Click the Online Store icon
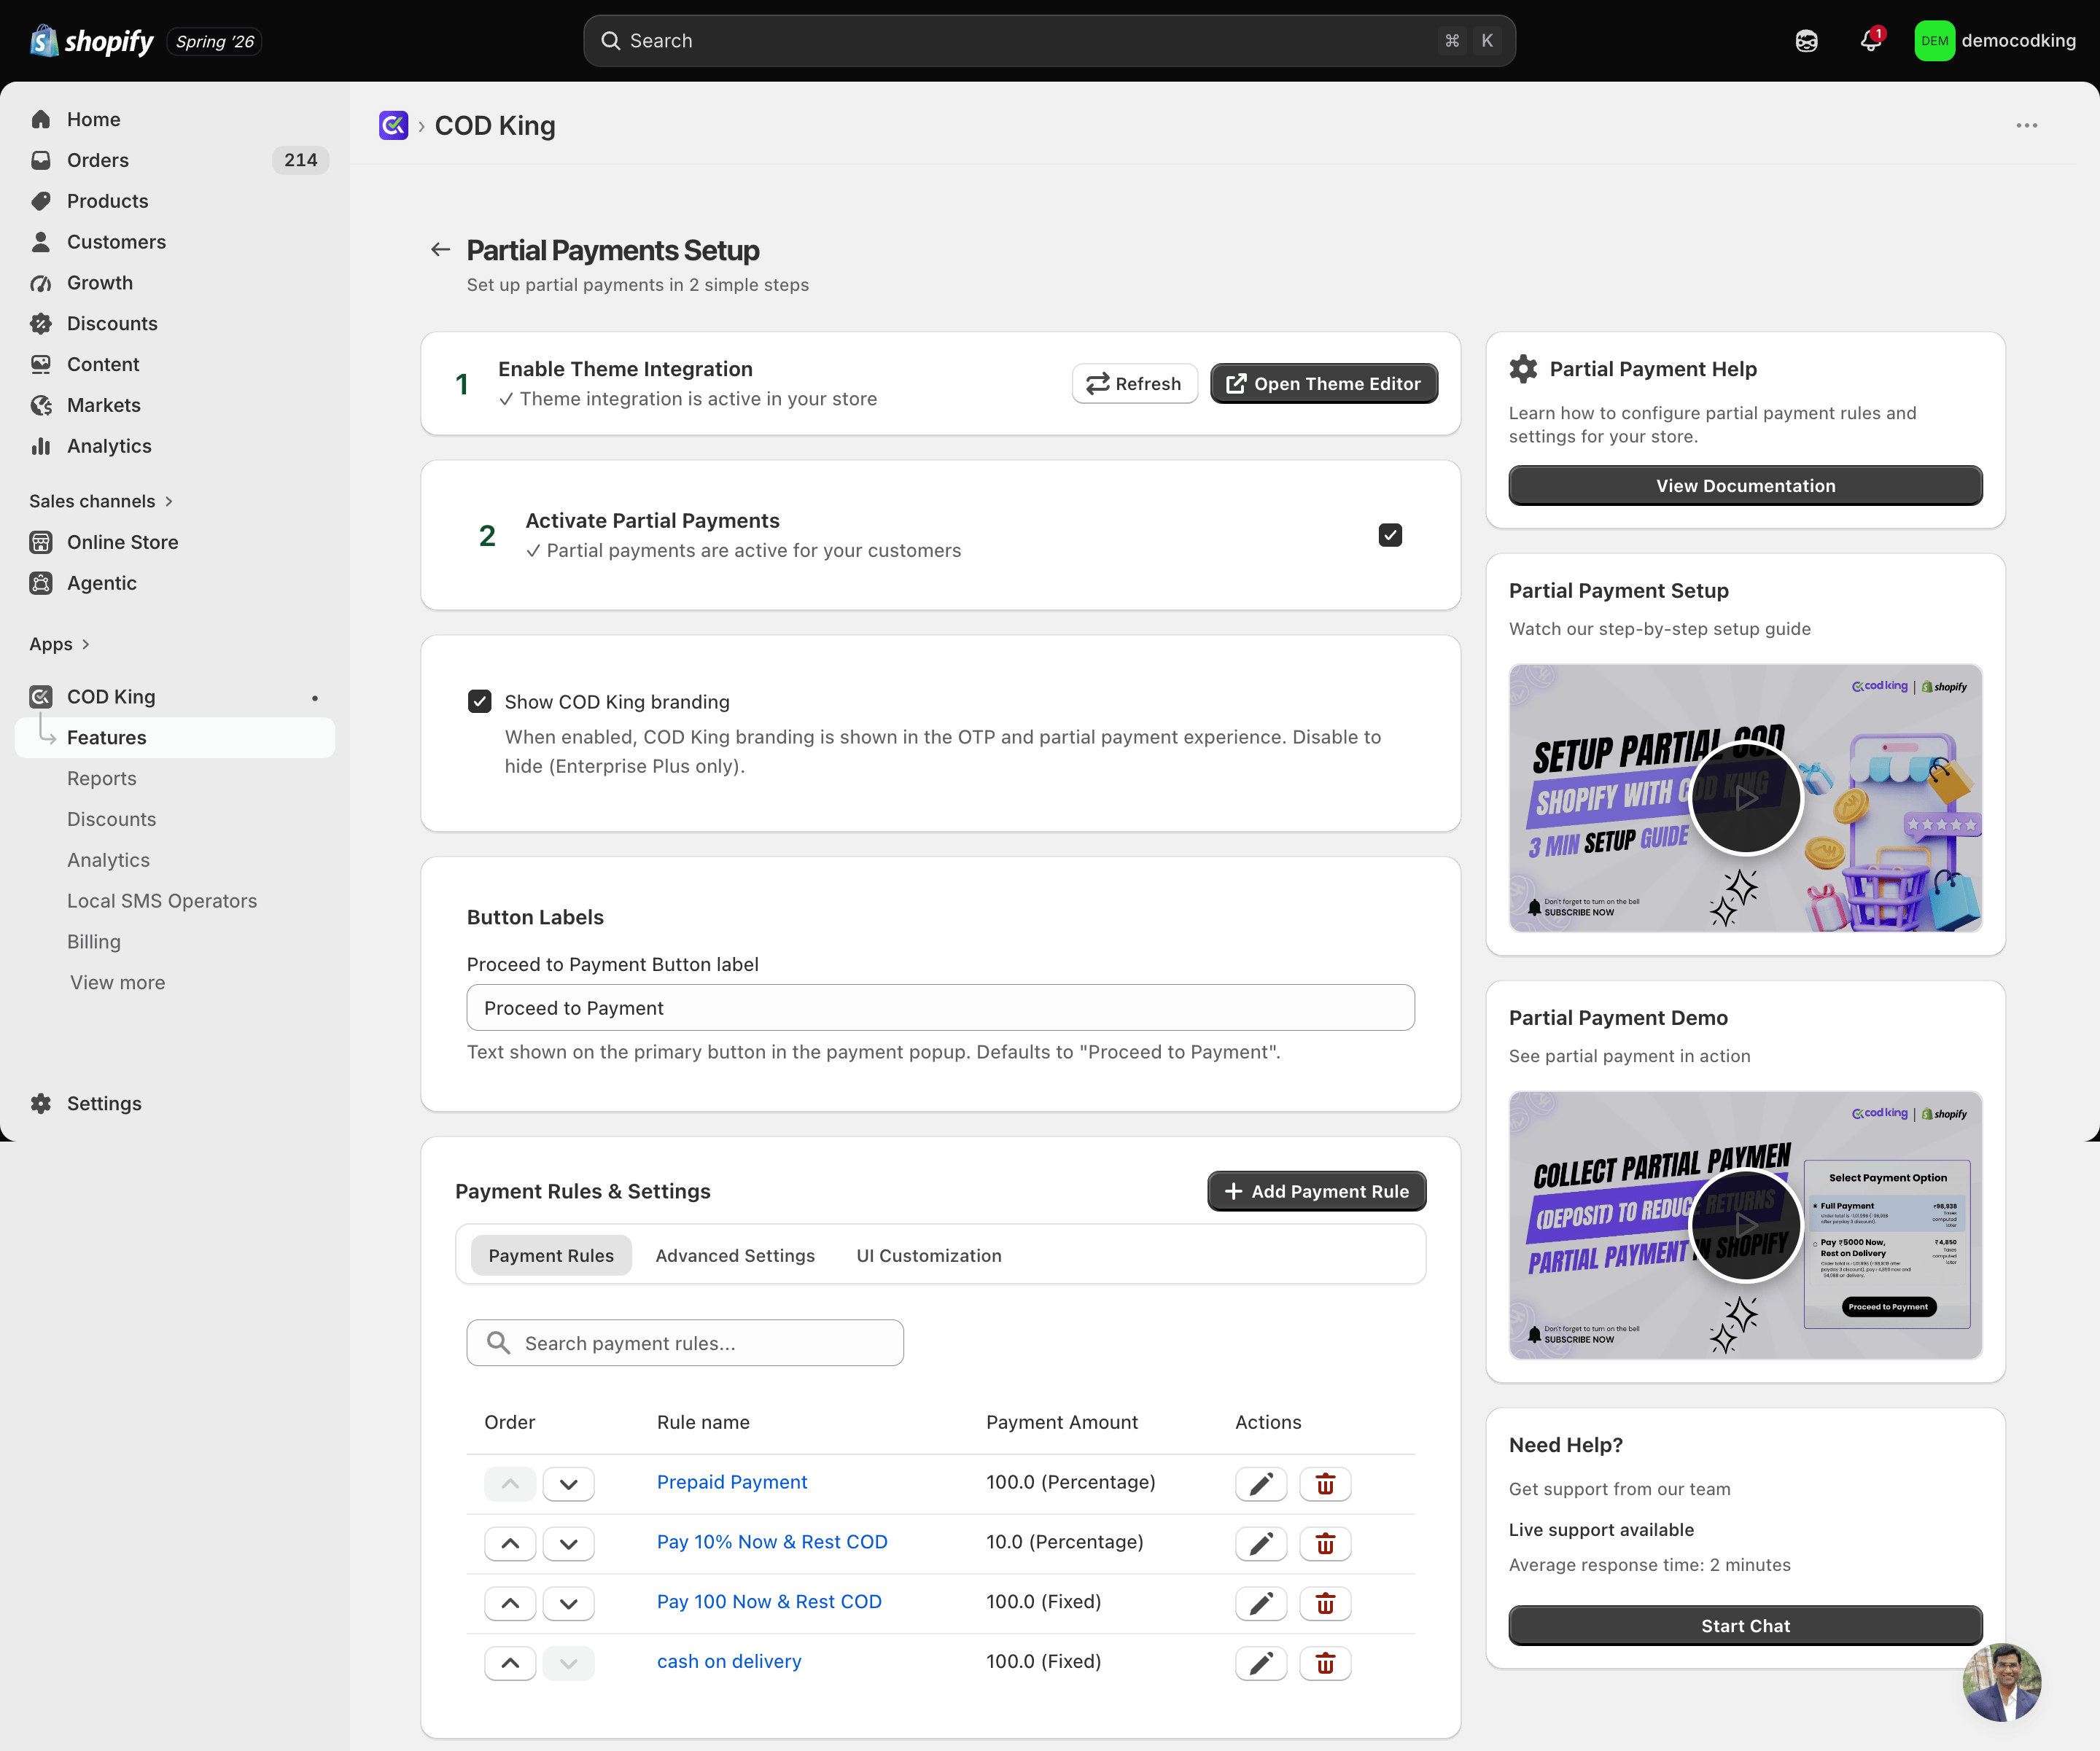Viewport: 2100px width, 1751px height. click(x=41, y=543)
